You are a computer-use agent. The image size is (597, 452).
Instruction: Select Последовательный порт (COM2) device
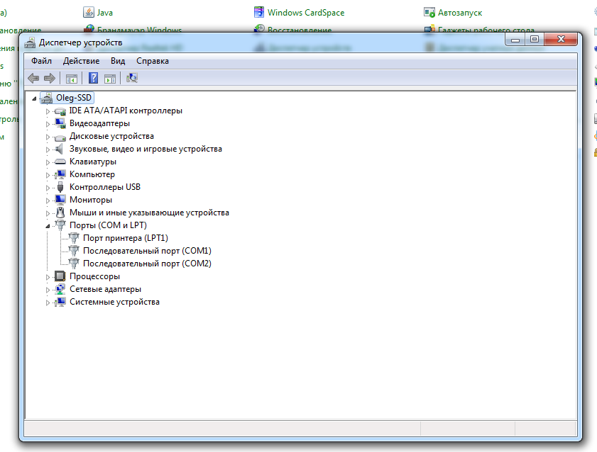pyautogui.click(x=147, y=264)
